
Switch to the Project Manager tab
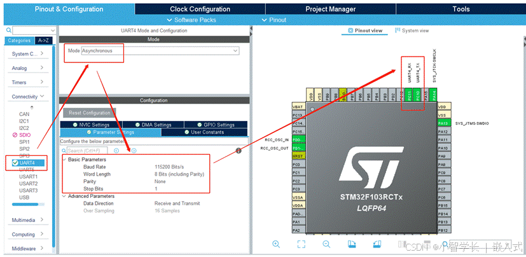[x=331, y=9]
